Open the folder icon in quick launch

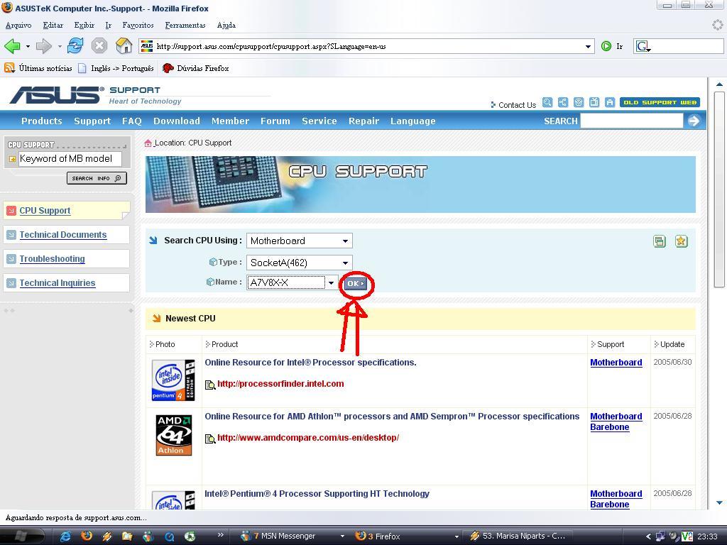coord(127,536)
